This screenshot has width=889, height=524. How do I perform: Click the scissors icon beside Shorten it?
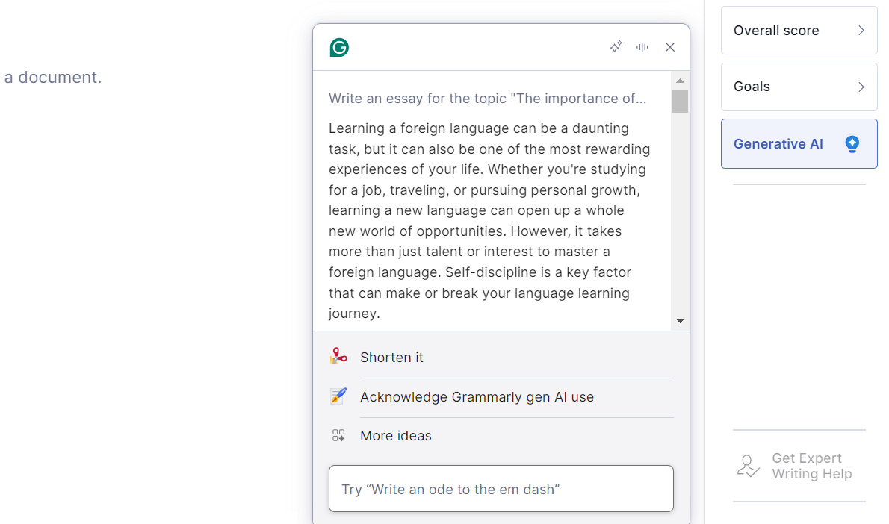[x=338, y=357]
